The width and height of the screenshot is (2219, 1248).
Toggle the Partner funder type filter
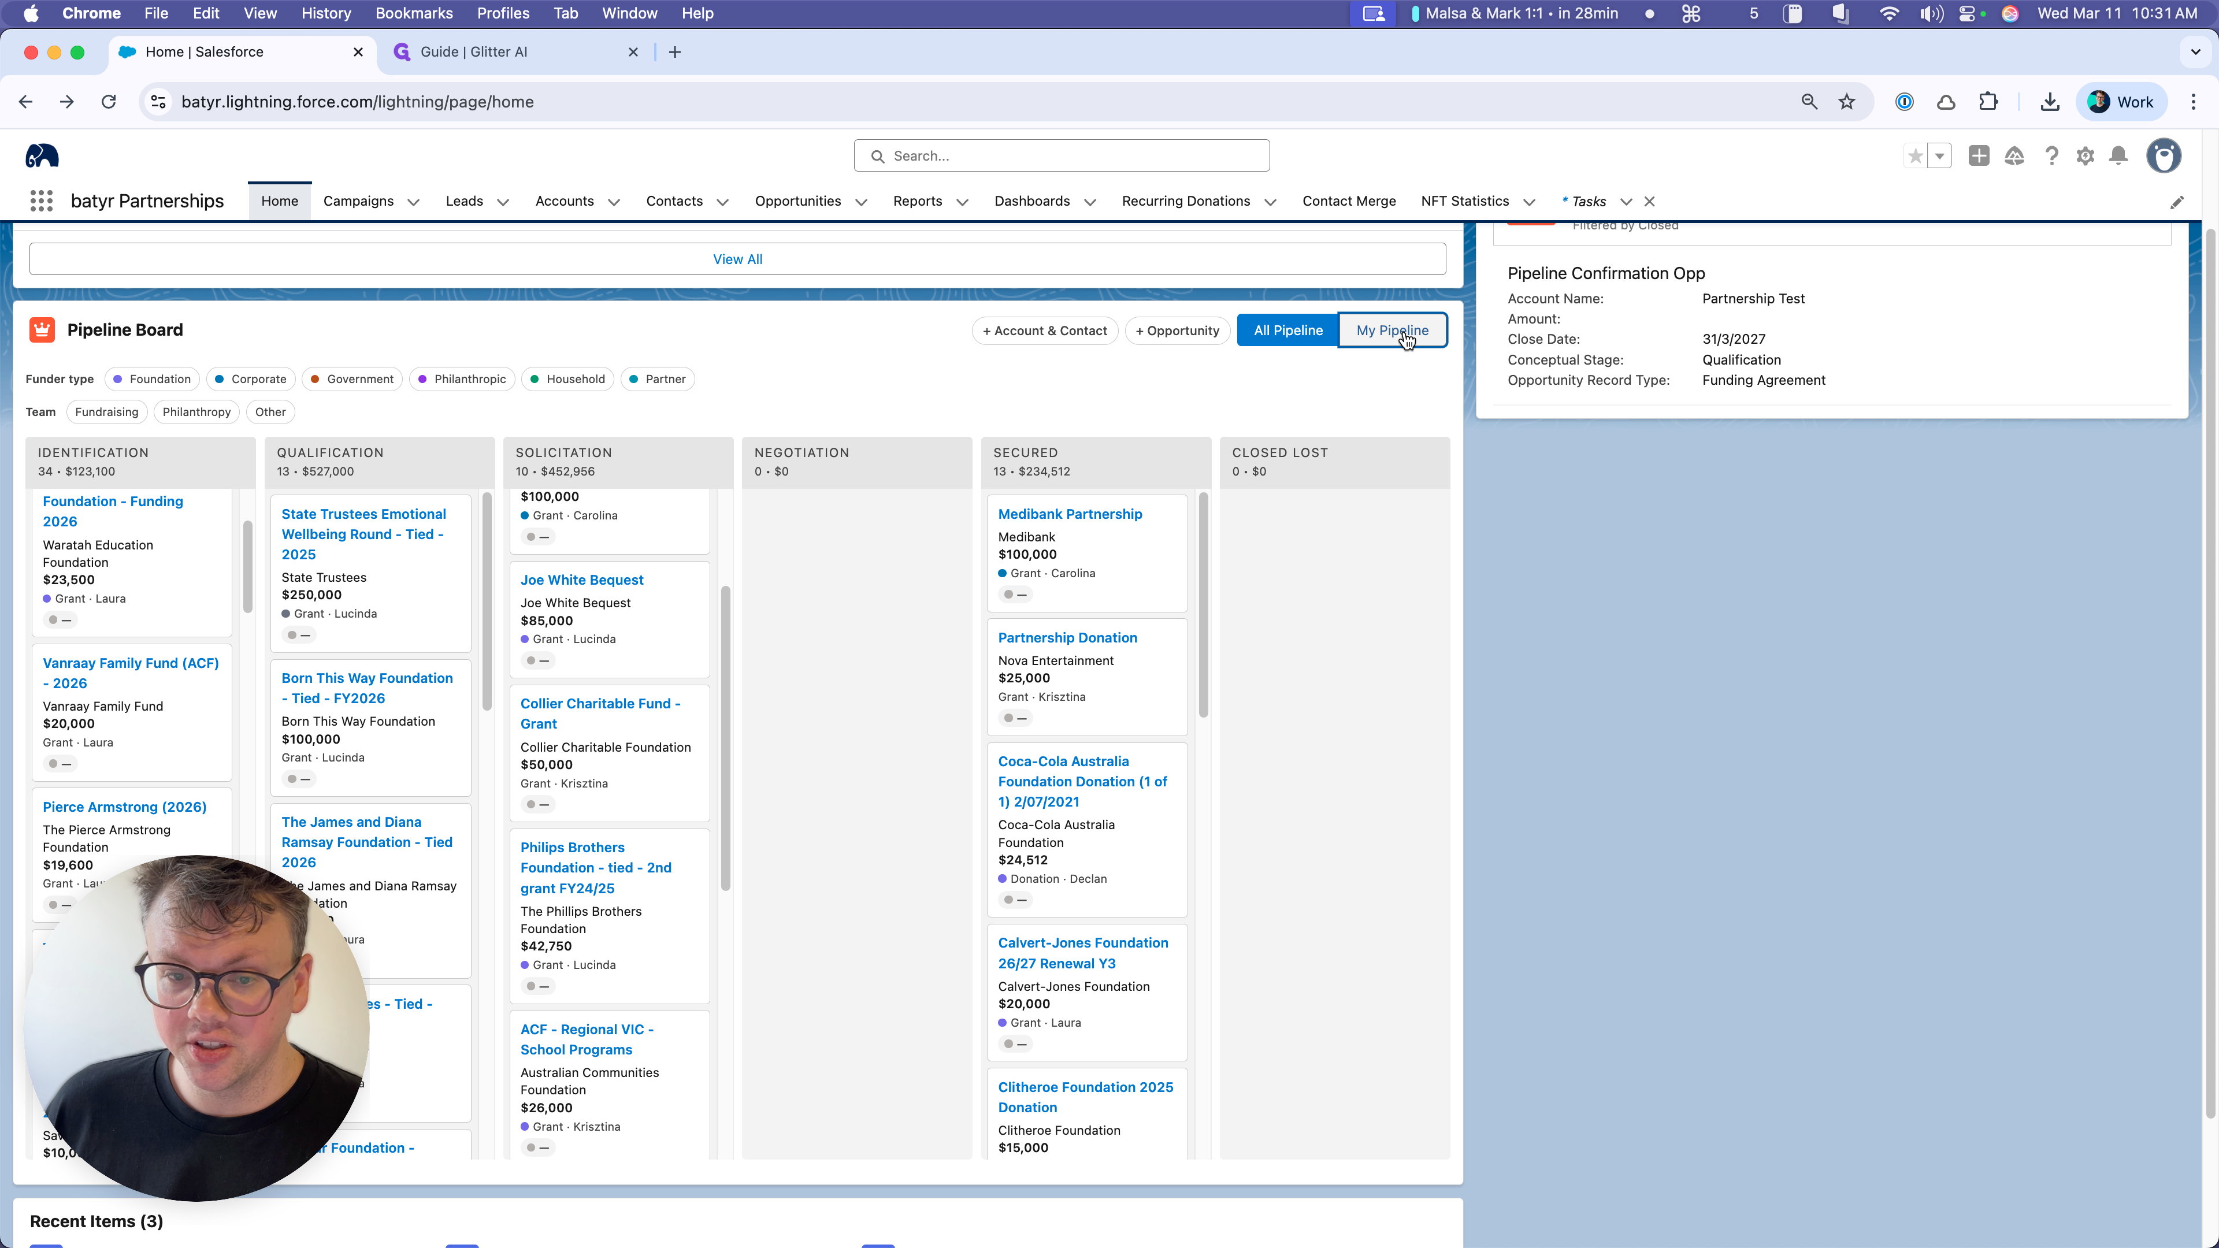[x=657, y=379]
